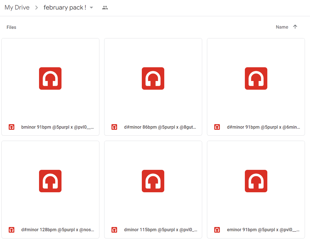Click small audio icon beside d#minor 86bpm
The height and width of the screenshot is (243, 310).
114,127
